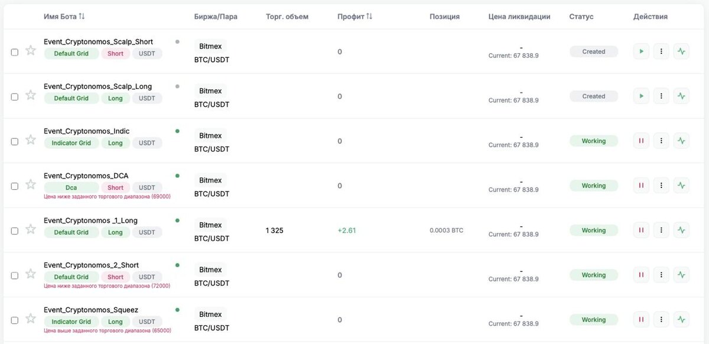Screen dimensions: 709x344
Task: Open Event_Cryptonomos_DCA bot name link
Action: pos(86,176)
